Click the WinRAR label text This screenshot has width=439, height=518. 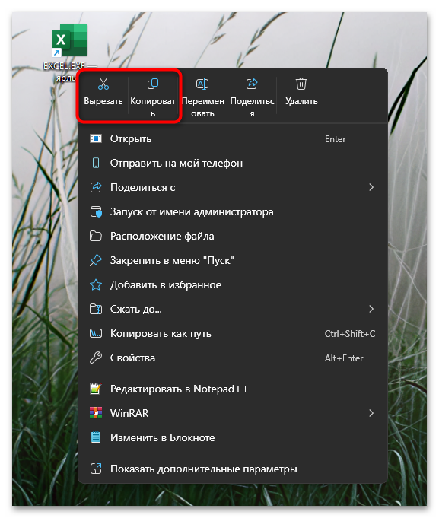click(x=129, y=413)
